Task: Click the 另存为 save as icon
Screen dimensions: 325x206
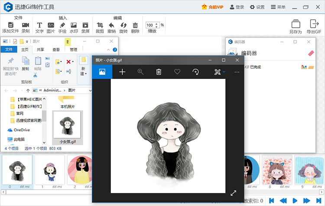Action: [x=296, y=24]
